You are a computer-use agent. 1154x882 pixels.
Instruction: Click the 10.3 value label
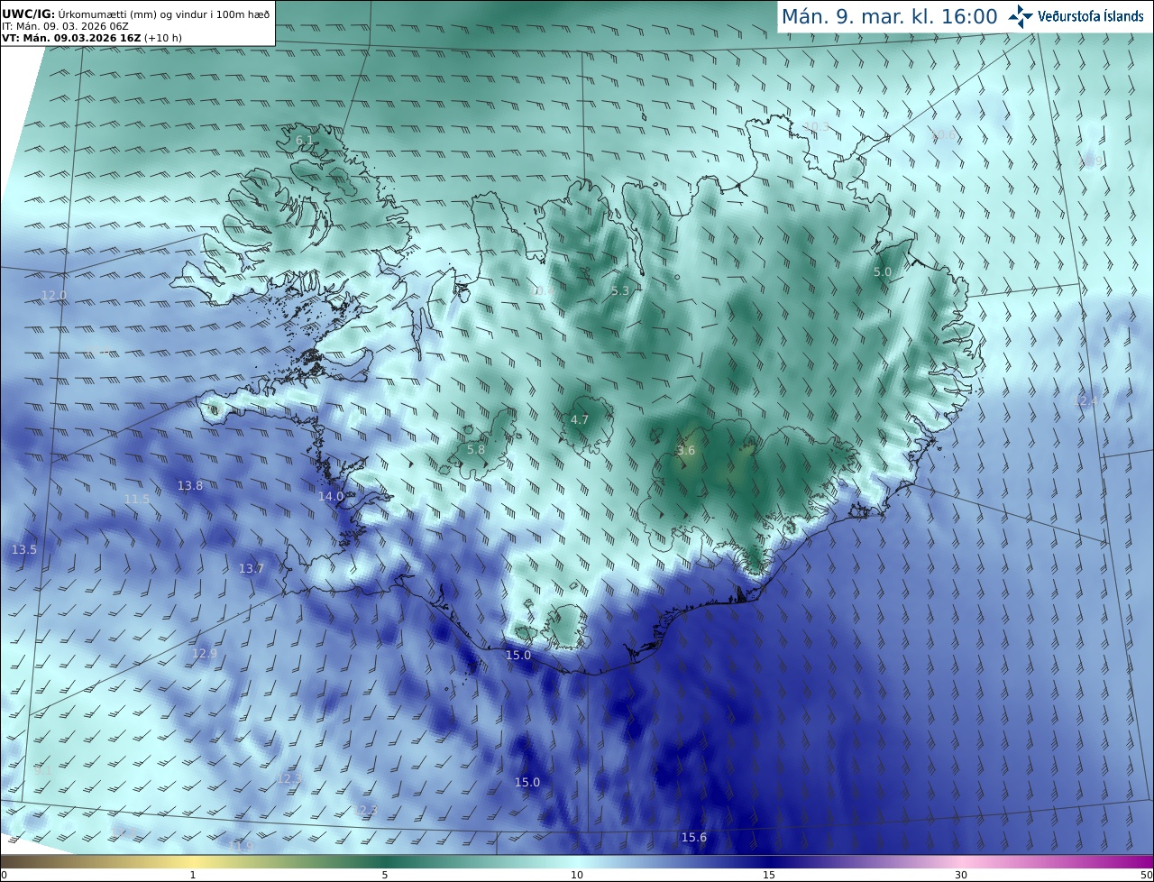coord(816,127)
